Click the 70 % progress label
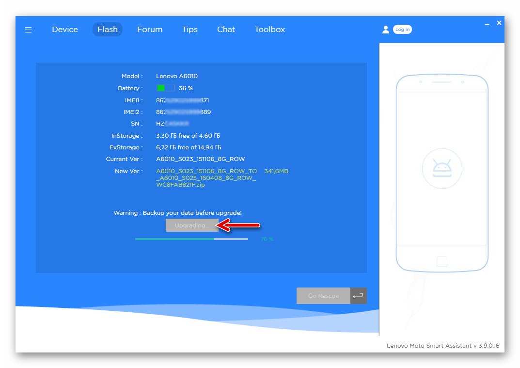Viewport: 520px width, 368px height. (x=267, y=239)
